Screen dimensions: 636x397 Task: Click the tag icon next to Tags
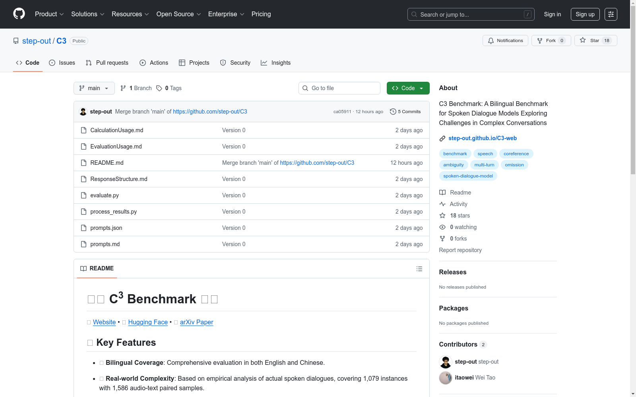159,88
